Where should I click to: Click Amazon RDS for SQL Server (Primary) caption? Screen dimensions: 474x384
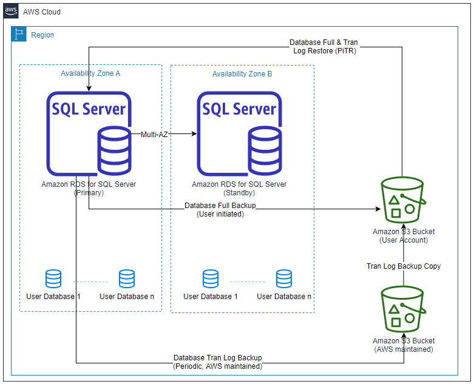[89, 188]
